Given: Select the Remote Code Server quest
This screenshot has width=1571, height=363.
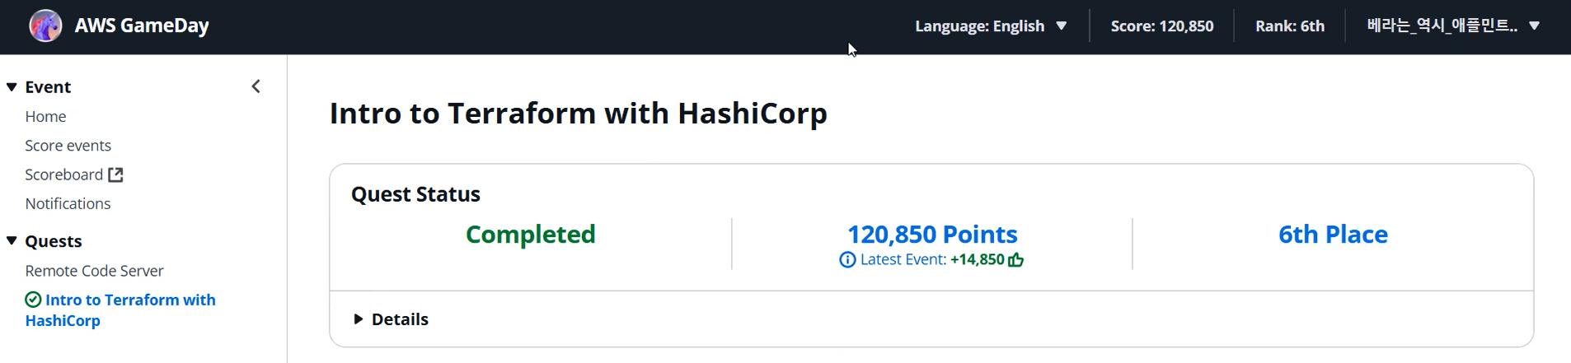Looking at the screenshot, I should coord(94,271).
